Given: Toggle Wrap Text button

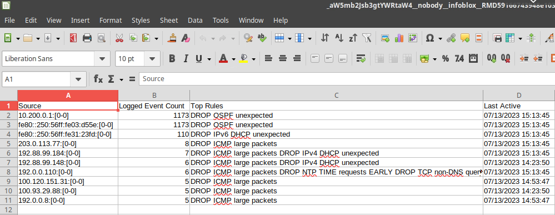Looking at the screenshot, I should click(x=361, y=59).
